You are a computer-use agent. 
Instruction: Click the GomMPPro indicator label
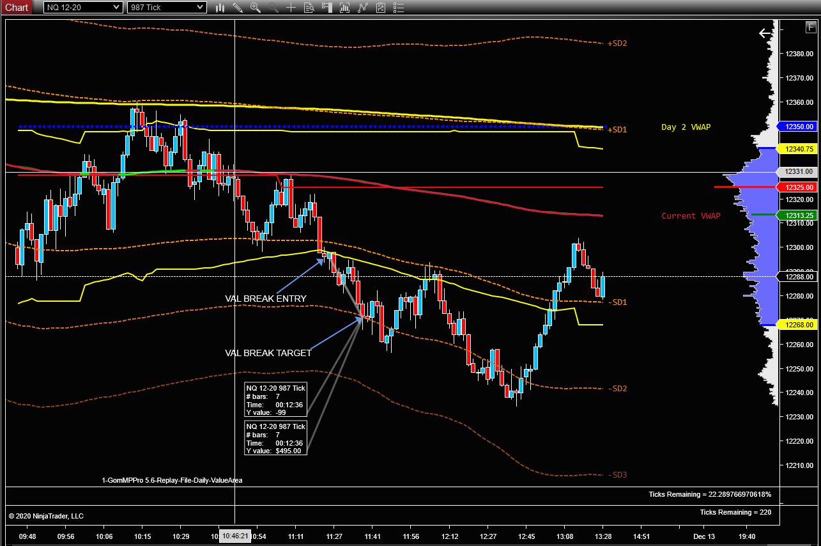[172, 480]
